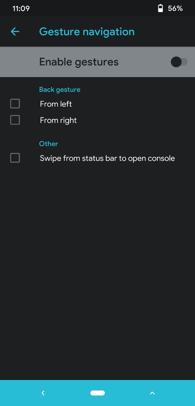Select the Enable gestures label text
Screen dimensions: 195x406
pos(79,62)
